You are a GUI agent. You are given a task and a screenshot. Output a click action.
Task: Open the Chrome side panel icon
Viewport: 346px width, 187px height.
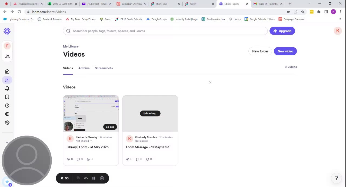[x=326, y=12]
